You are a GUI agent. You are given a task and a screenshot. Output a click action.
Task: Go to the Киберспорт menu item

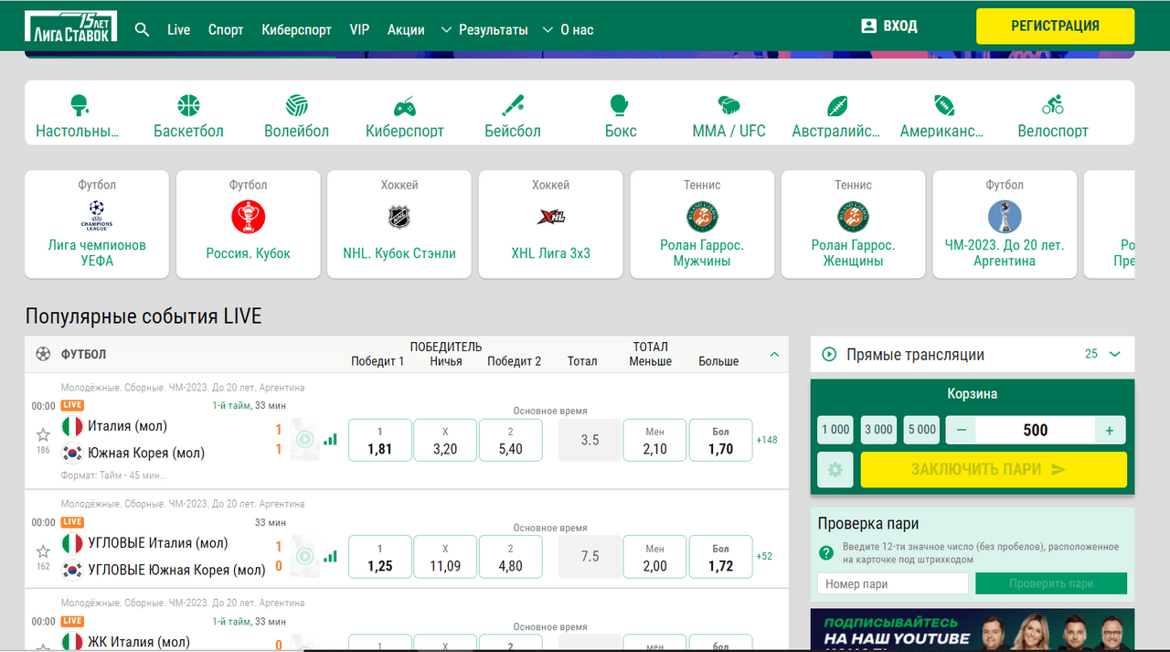(296, 29)
